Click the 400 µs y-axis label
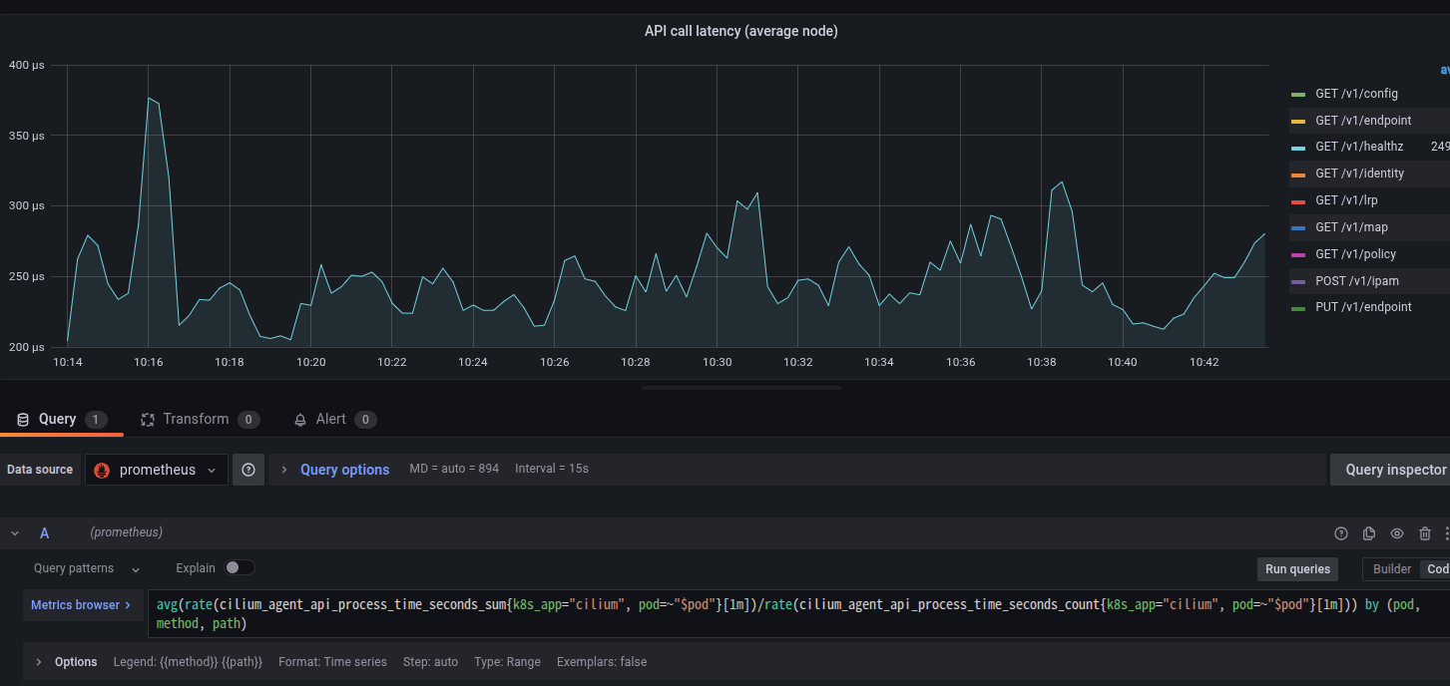The height and width of the screenshot is (686, 1450). [x=26, y=65]
